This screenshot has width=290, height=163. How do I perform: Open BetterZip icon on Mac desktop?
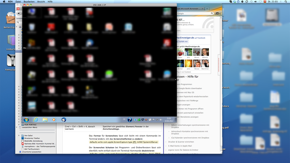click(11, 18)
